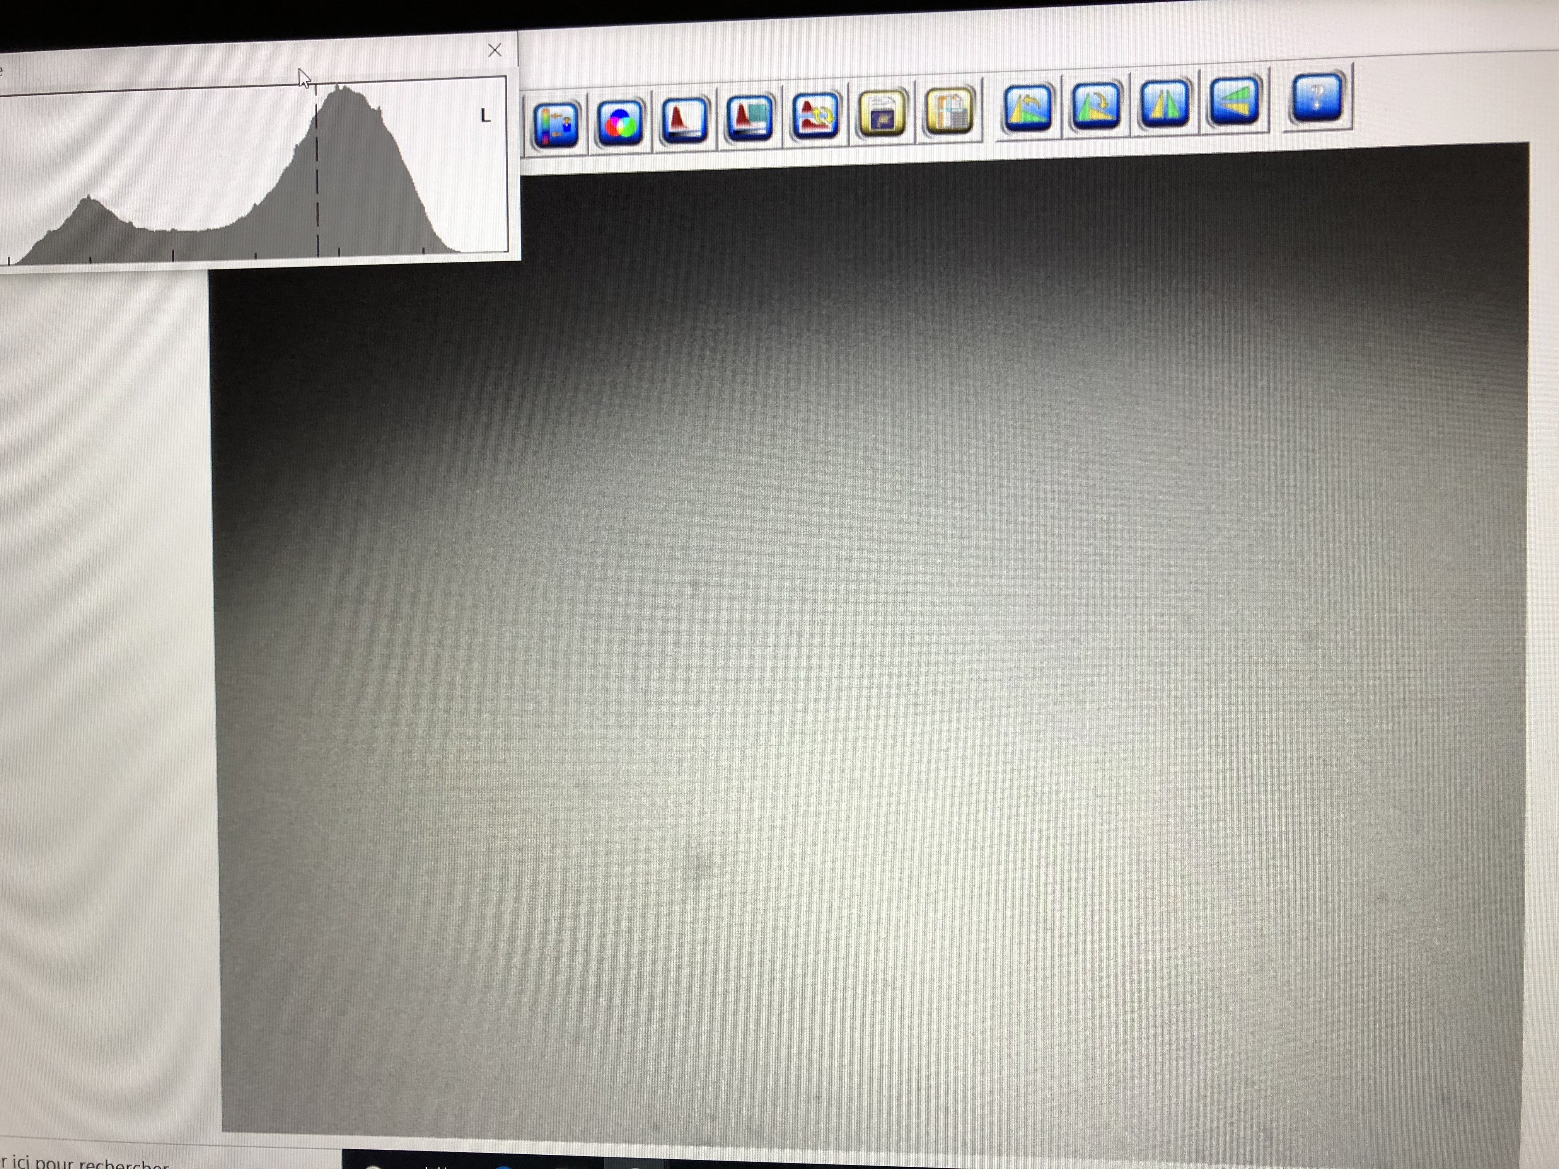1559x1169 pixels.
Task: Open histogram with teal panel icon
Action: (750, 118)
